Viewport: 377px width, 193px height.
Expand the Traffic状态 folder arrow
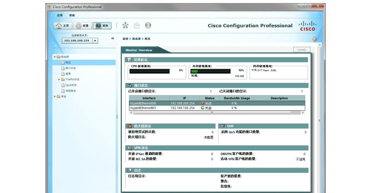(59, 79)
